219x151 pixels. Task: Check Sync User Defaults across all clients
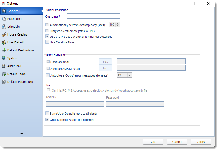click(47, 113)
